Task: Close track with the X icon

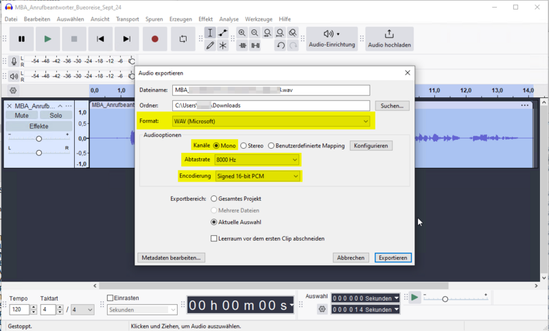Action: tap(10, 106)
